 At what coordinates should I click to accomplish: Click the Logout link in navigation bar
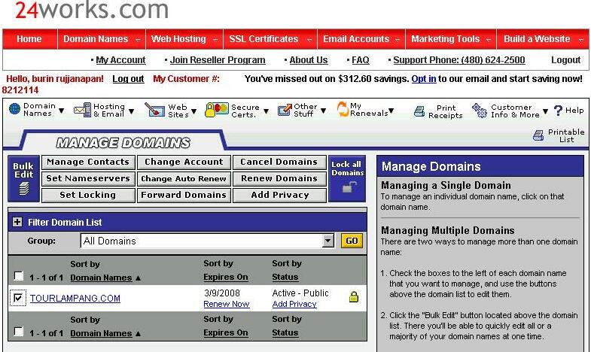[x=565, y=60]
